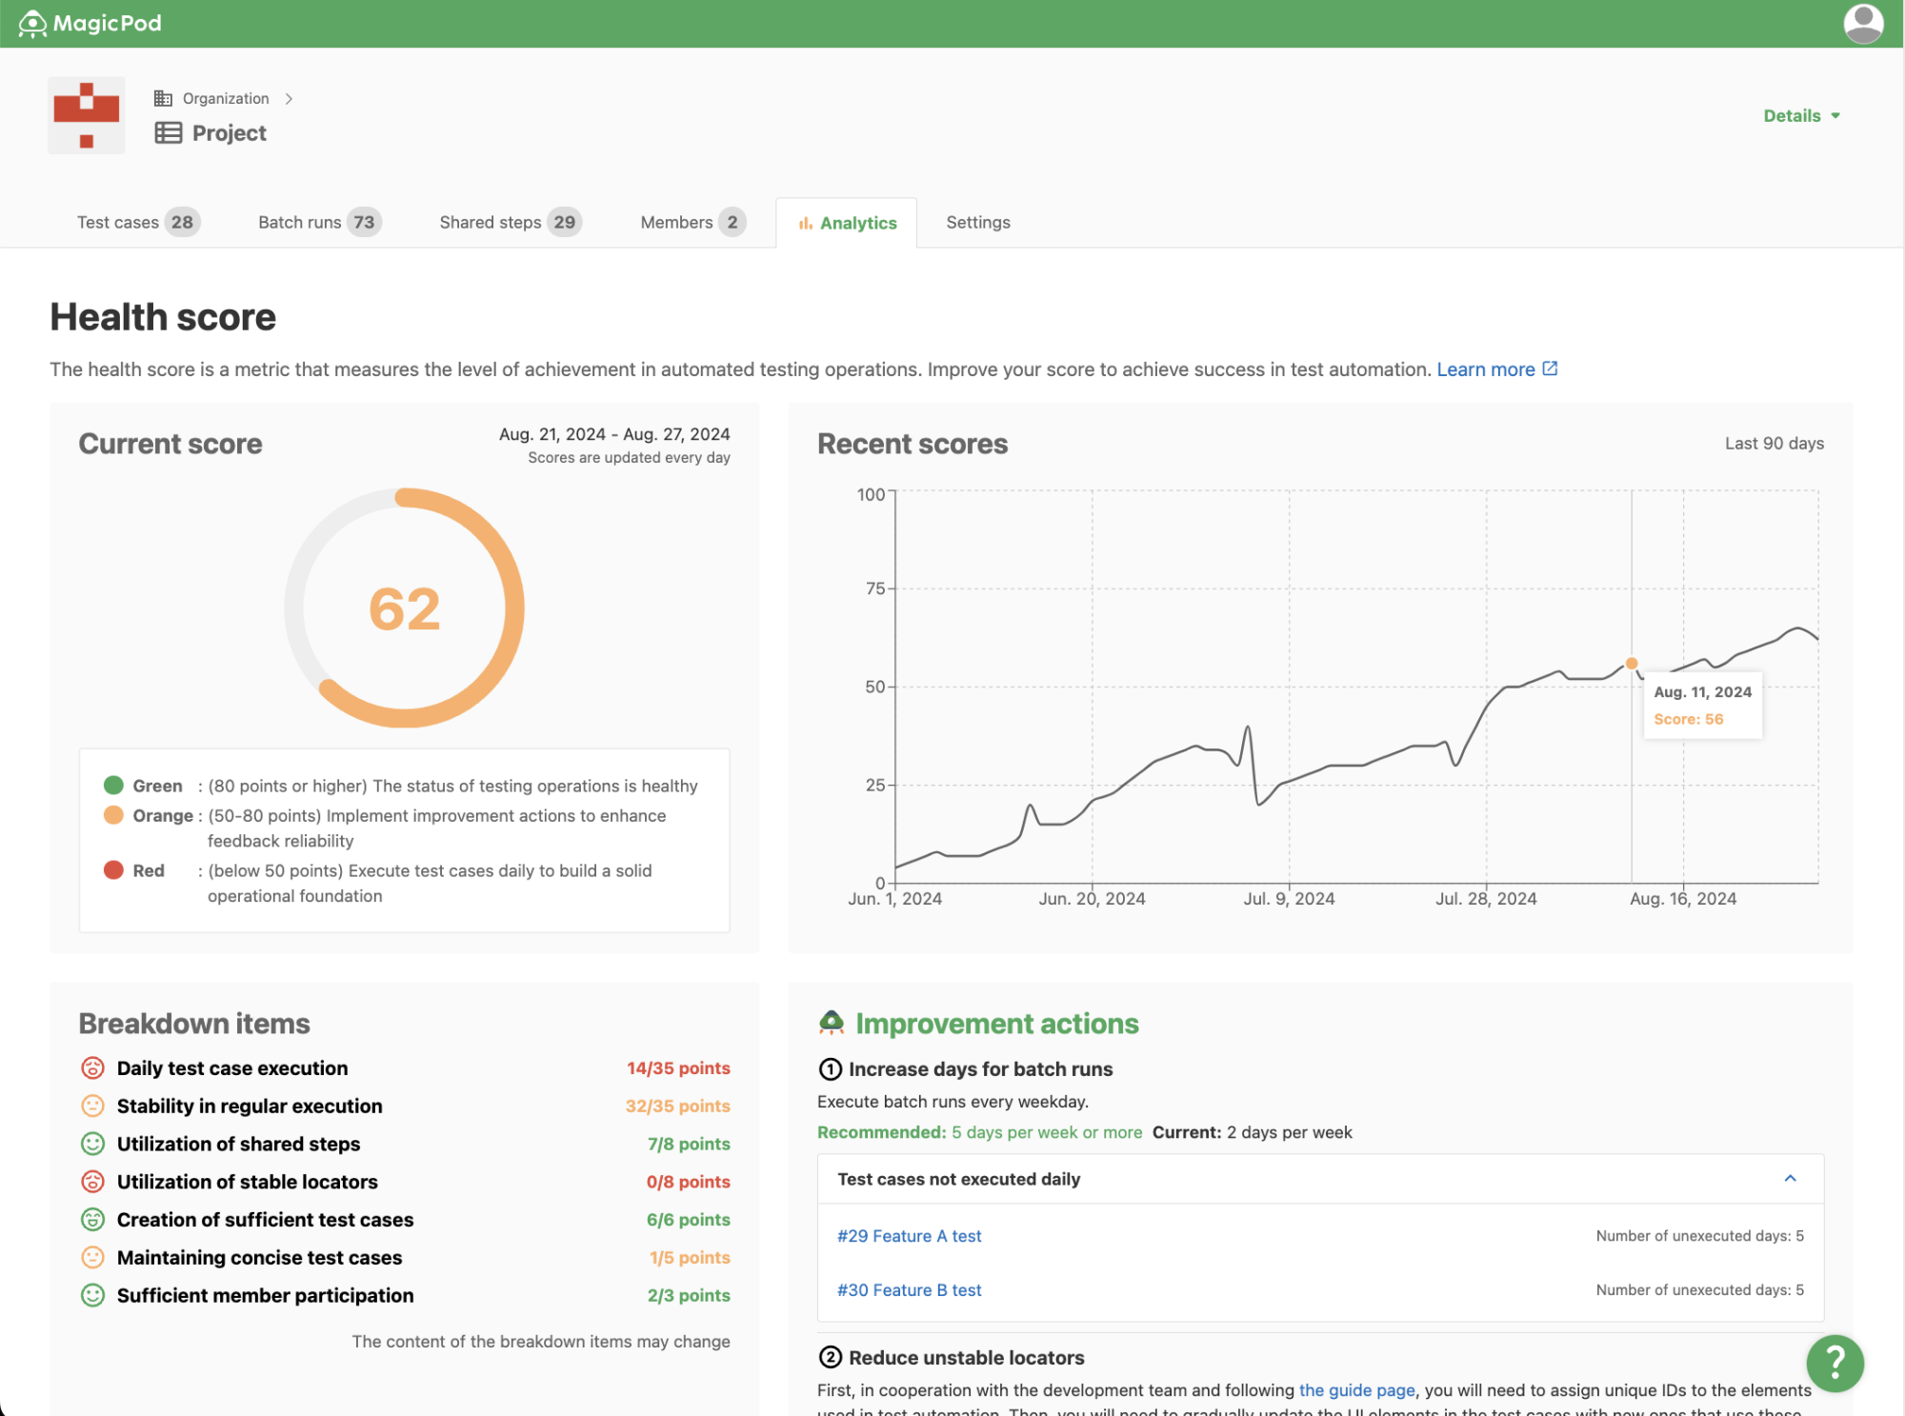Open the Settings tab
This screenshot has width=1905, height=1416.
(x=977, y=222)
